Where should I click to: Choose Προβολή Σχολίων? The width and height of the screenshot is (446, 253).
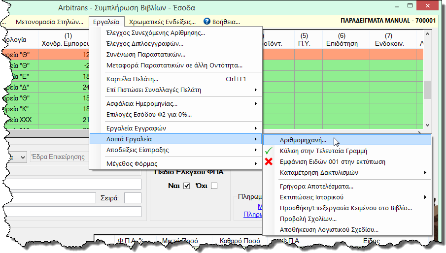[347, 219]
